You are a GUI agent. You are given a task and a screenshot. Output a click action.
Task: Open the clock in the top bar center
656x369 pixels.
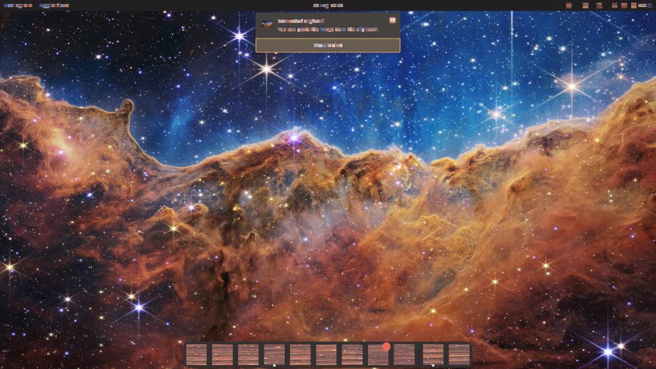pyautogui.click(x=328, y=5)
